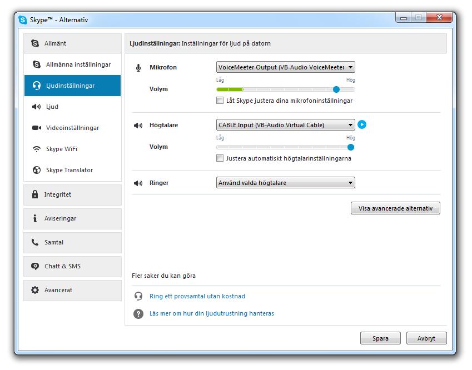Open the Ringer device dropdown
Viewport: 472px width, 370px height.
[285, 183]
